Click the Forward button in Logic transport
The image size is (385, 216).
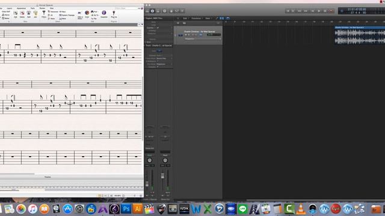pos(306,11)
